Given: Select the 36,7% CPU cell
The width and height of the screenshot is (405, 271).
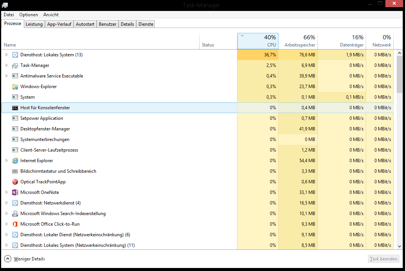Looking at the screenshot, I should click(x=258, y=55).
